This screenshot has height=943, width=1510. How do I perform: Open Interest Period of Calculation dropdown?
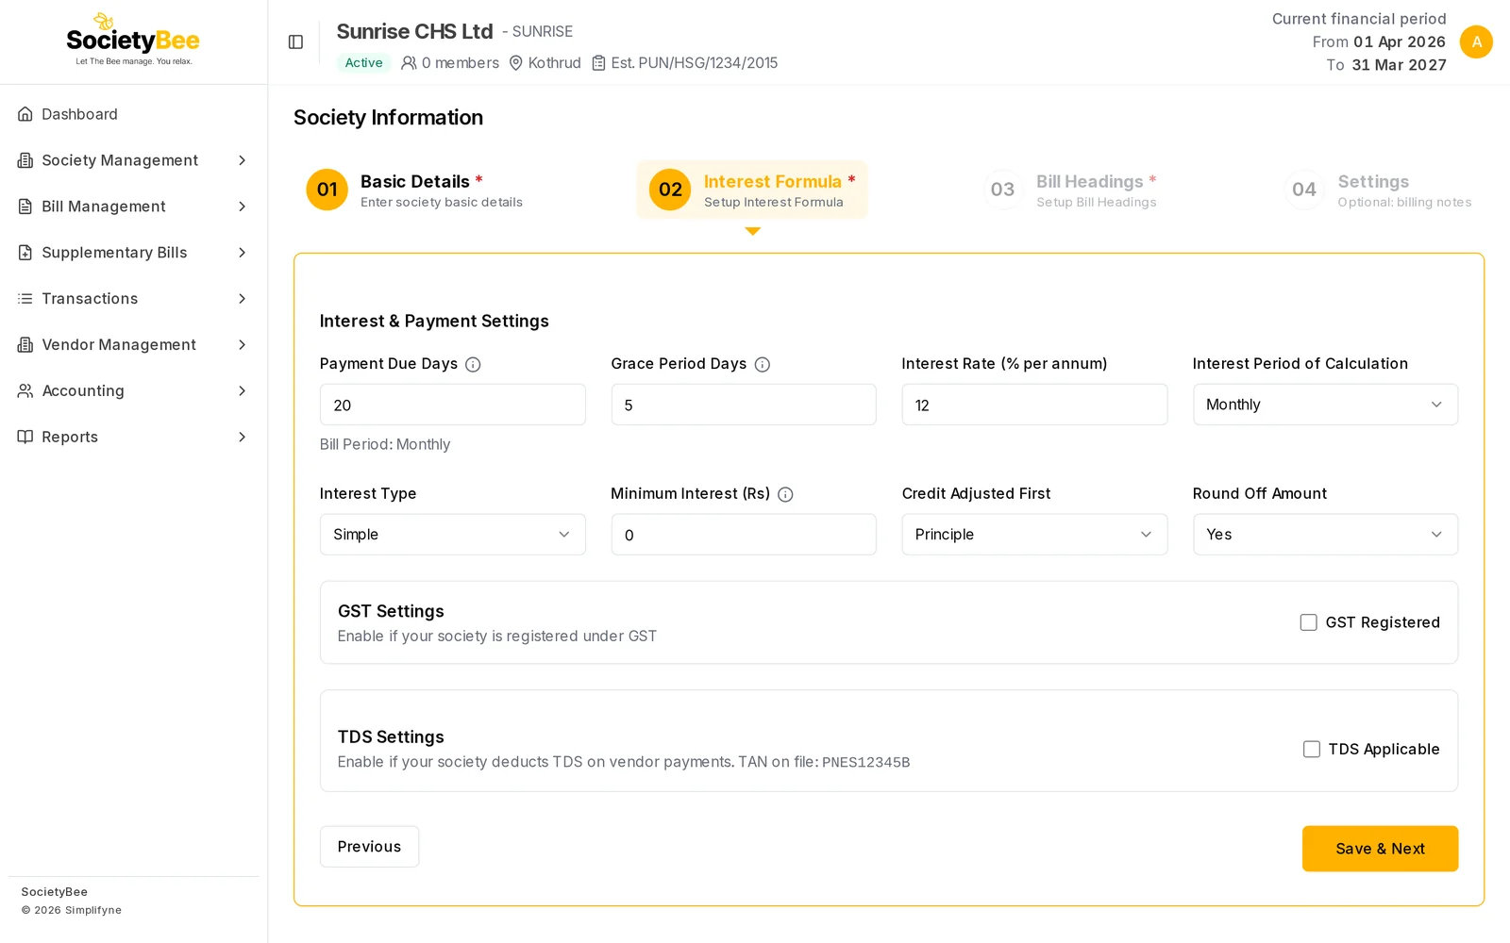click(1325, 405)
